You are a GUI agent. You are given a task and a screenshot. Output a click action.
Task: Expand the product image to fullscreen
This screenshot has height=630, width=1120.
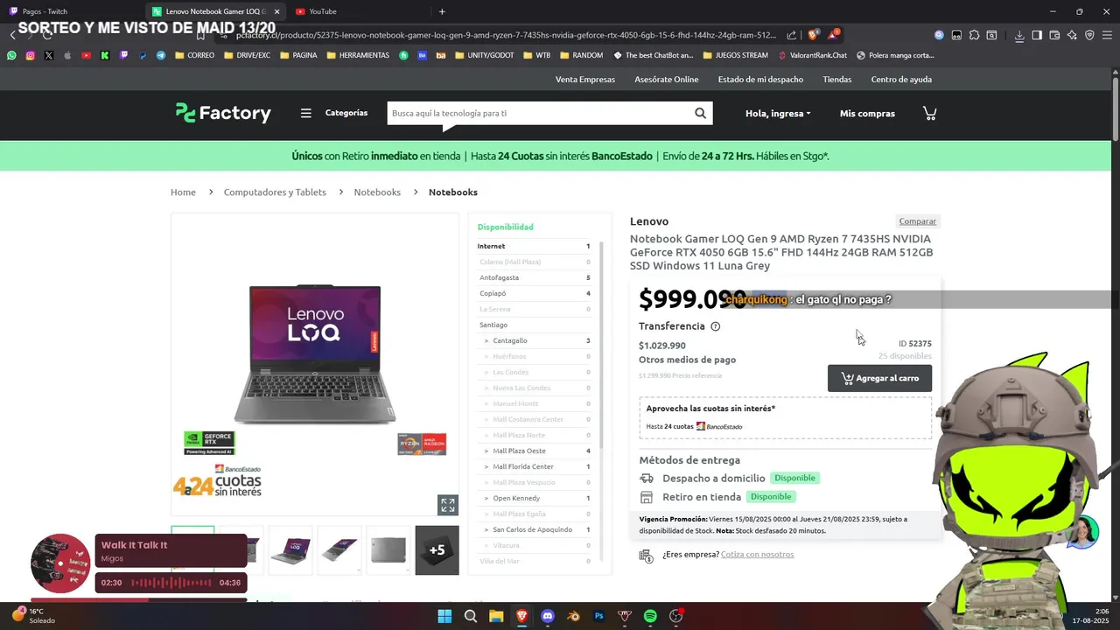pyautogui.click(x=448, y=505)
